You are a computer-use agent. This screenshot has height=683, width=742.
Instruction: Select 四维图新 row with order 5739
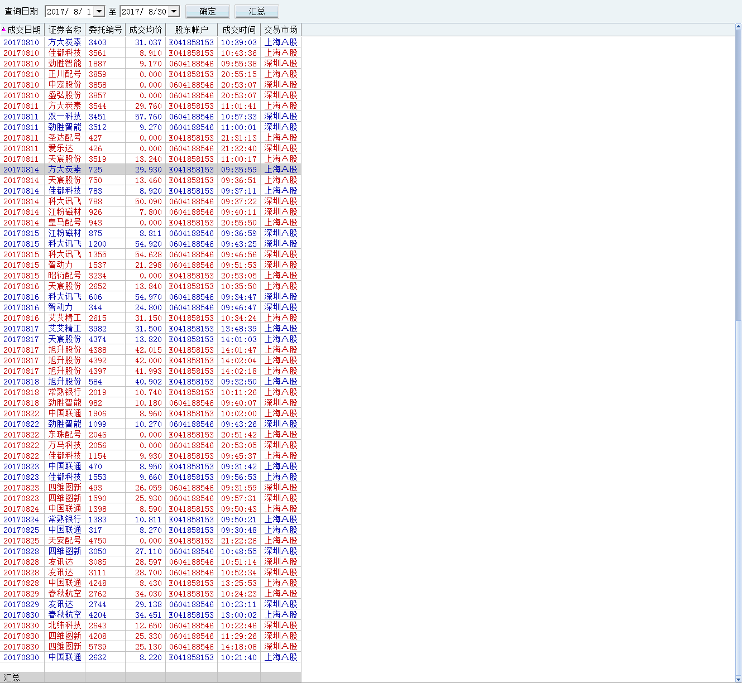pos(151,647)
